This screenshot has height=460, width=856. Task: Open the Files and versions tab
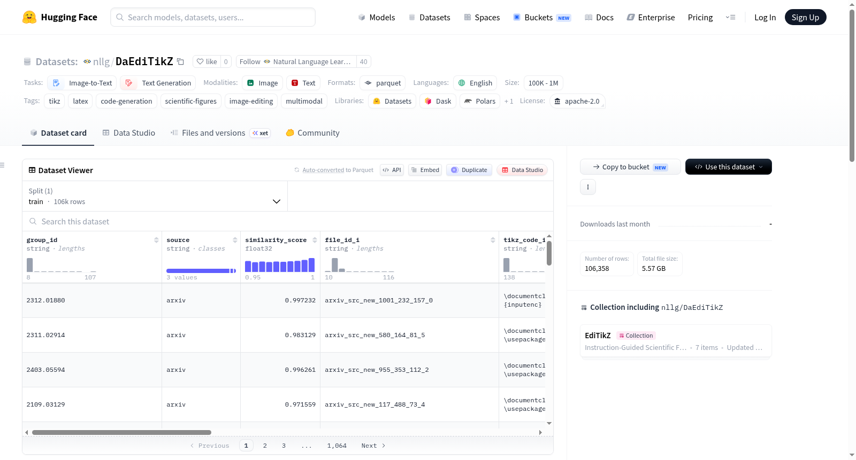click(x=220, y=133)
